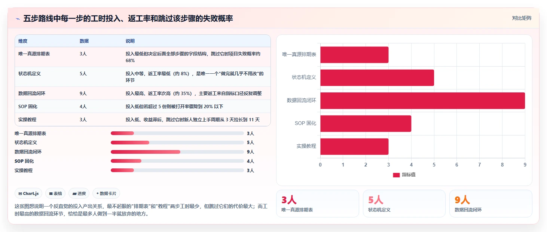Viewport: 547px width, 232px height.
Task: Select the 表格 tag chip
Action: click(x=55, y=193)
